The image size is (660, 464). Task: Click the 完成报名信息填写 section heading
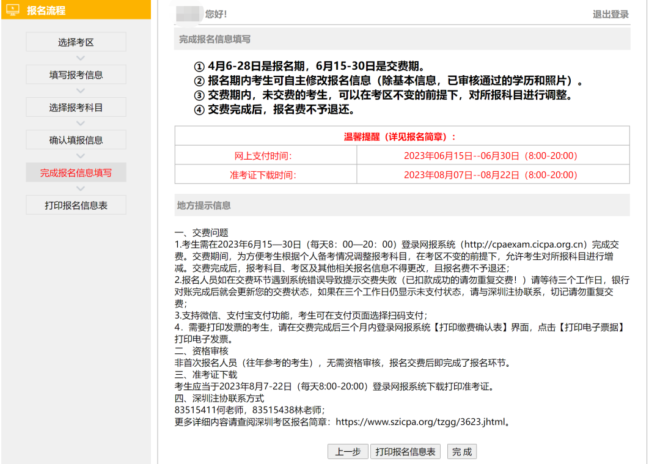[x=215, y=39]
